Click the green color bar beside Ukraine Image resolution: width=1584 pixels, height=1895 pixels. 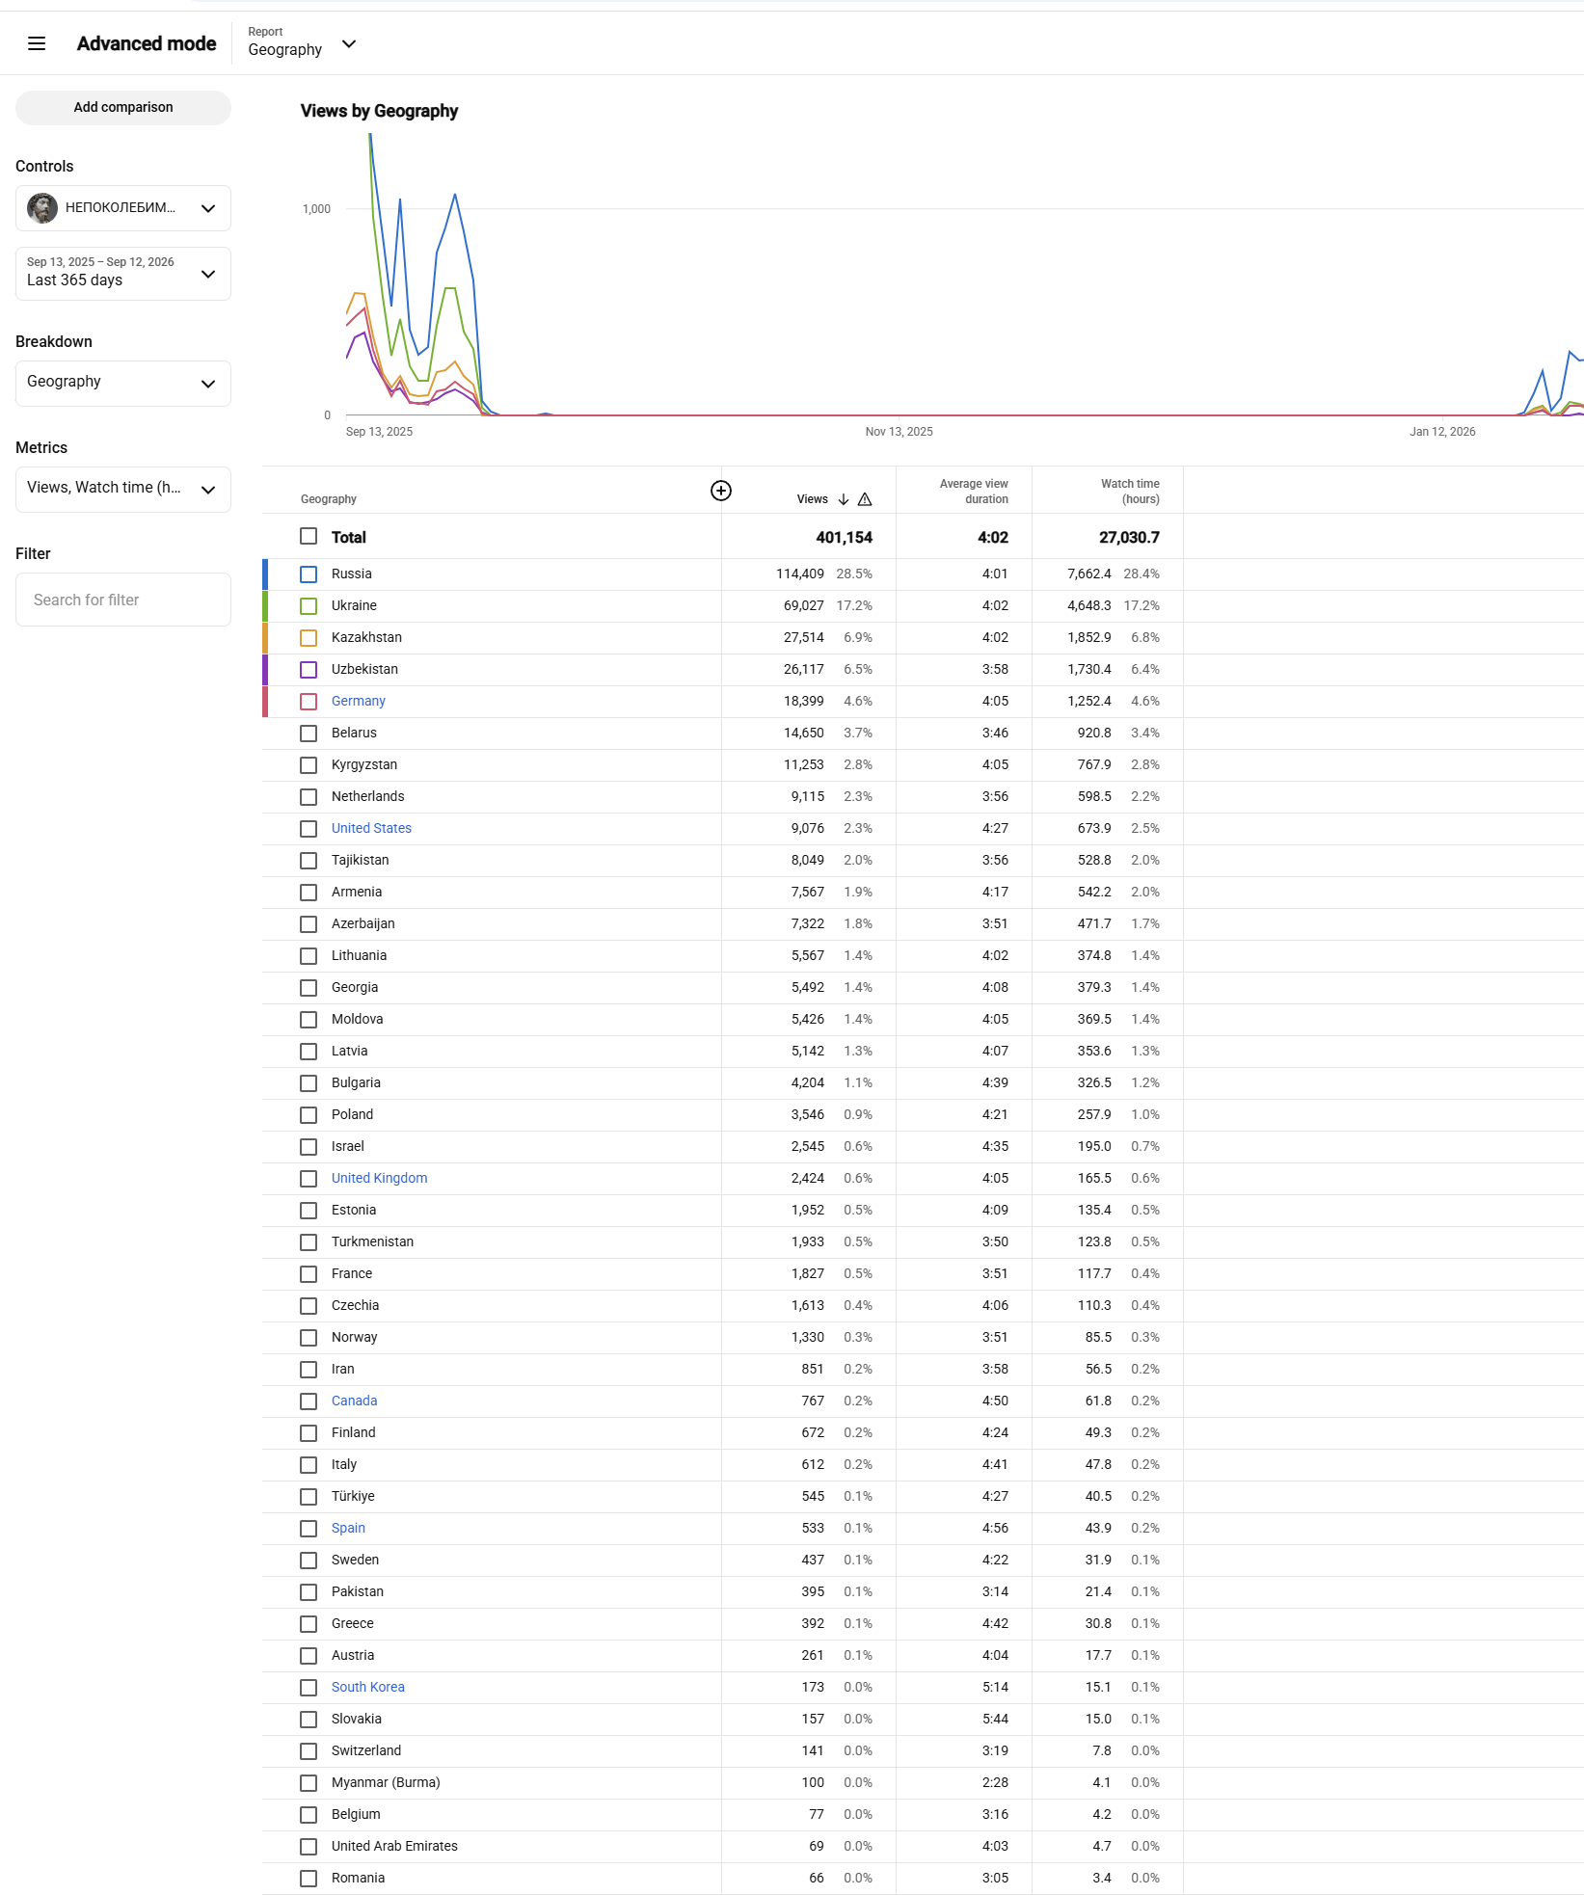tap(265, 606)
